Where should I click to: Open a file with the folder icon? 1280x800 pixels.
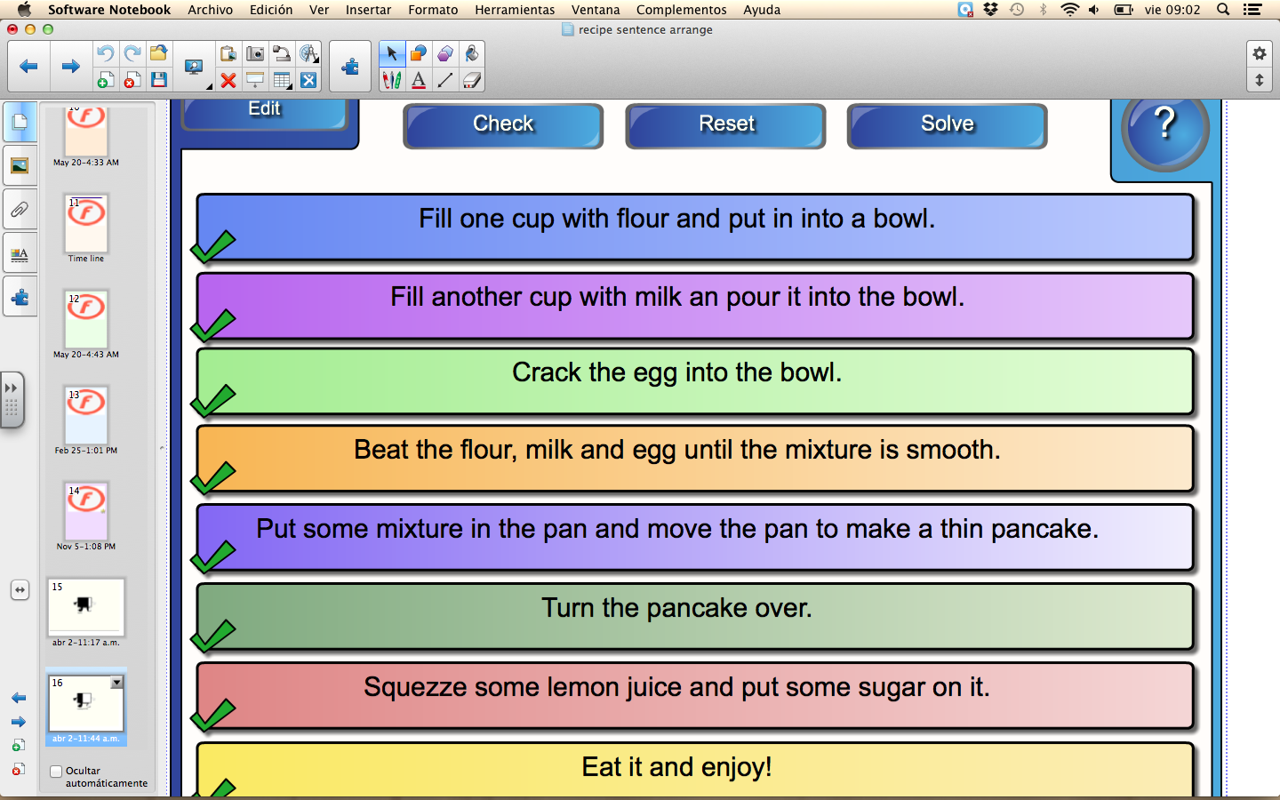(x=158, y=53)
